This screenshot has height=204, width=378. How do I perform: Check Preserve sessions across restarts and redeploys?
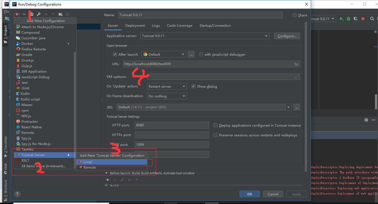pyautogui.click(x=215, y=135)
